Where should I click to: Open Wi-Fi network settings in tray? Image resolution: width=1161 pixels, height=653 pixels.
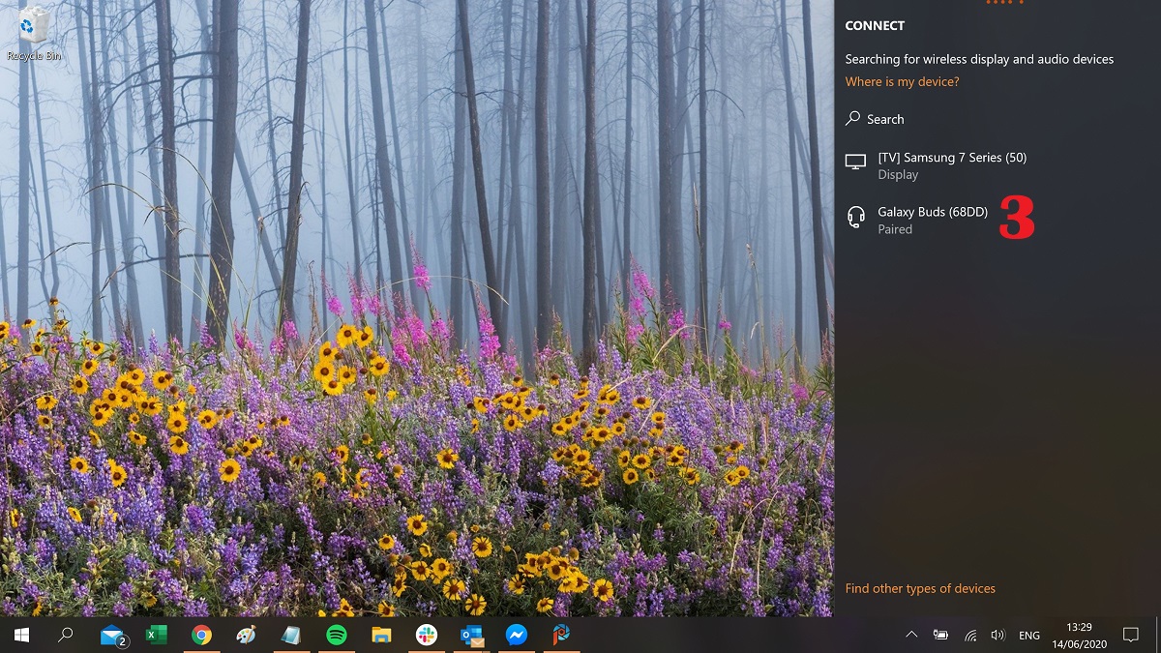click(x=969, y=636)
